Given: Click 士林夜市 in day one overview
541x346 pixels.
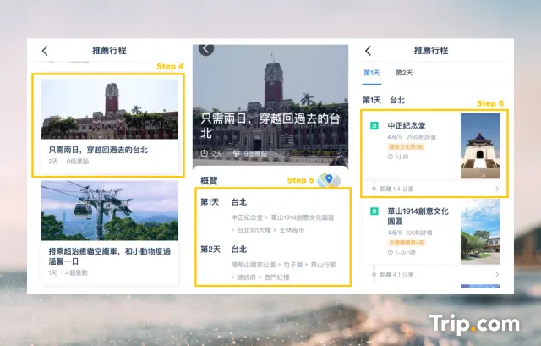Looking at the screenshot, I should pyautogui.click(x=292, y=230).
